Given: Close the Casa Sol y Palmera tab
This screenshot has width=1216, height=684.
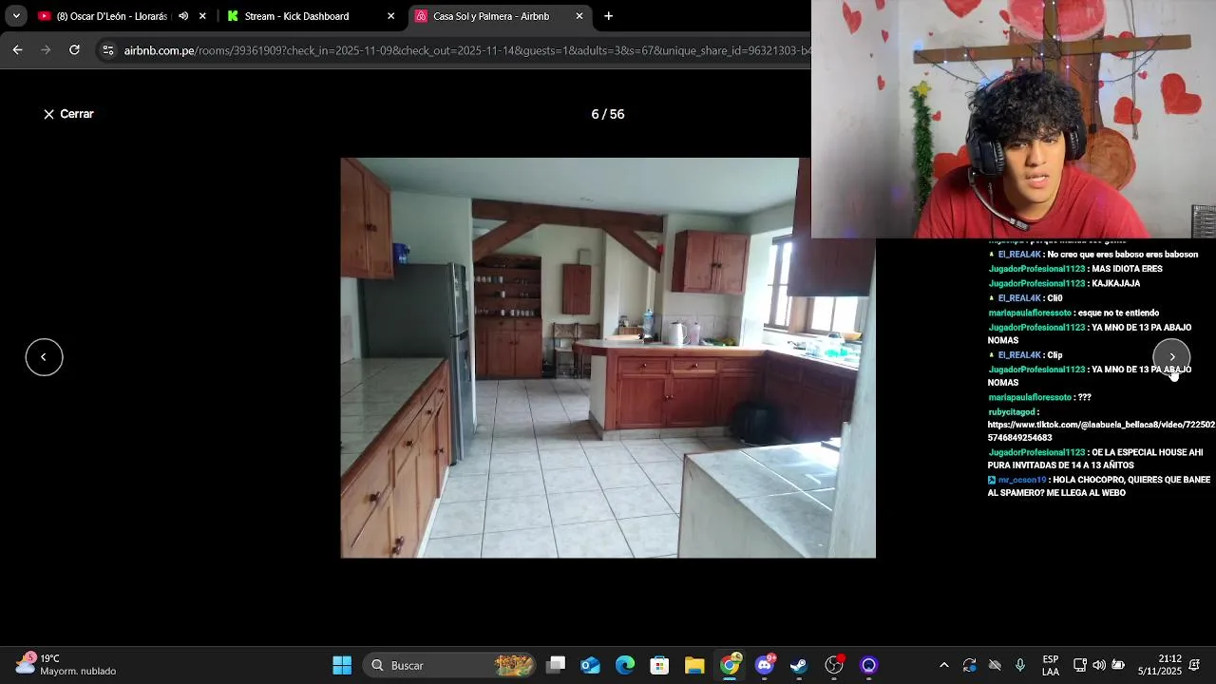Looking at the screenshot, I should 579,16.
